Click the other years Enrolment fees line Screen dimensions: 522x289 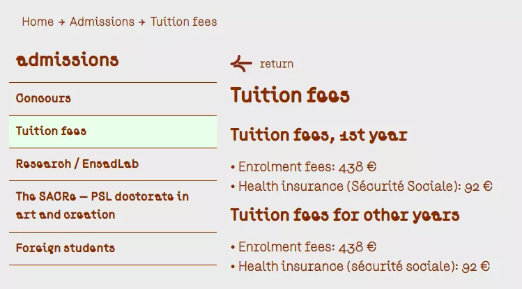[304, 247]
